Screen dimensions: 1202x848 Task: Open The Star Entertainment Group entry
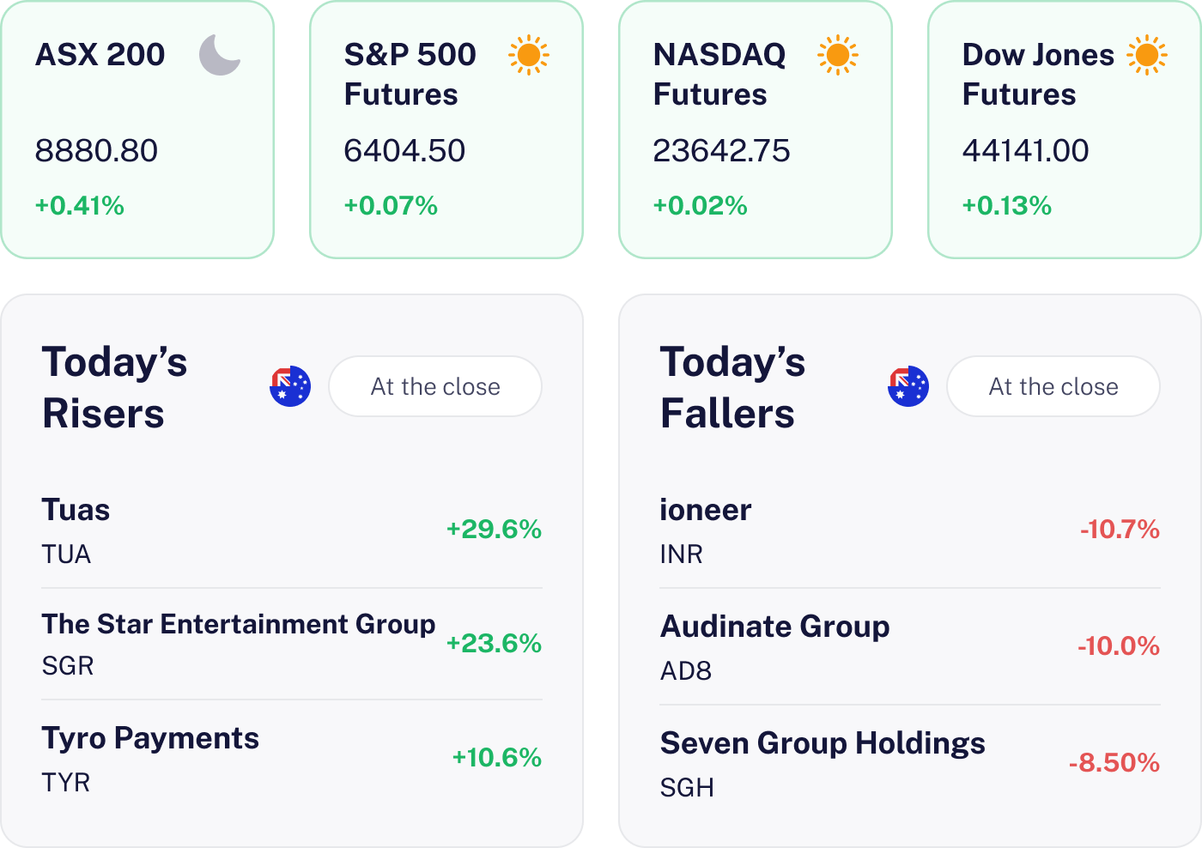pyautogui.click(x=238, y=624)
